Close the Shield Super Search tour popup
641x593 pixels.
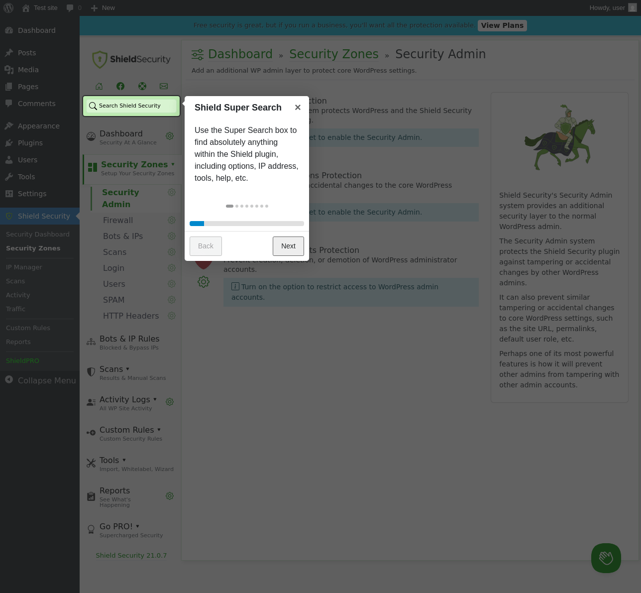(x=298, y=108)
